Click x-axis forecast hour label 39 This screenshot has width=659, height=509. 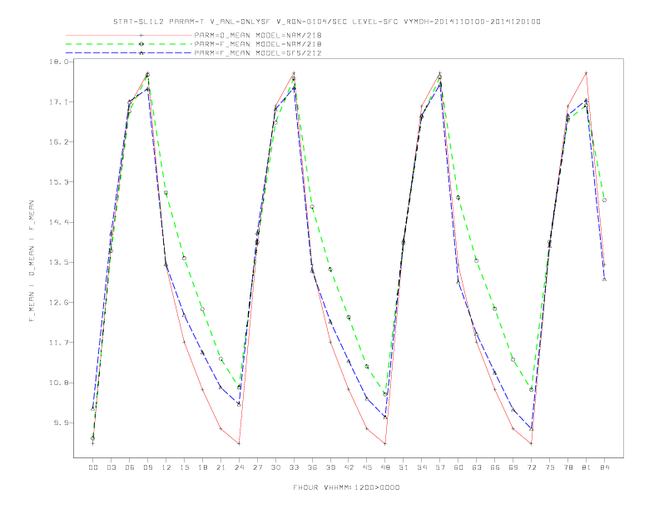click(330, 467)
